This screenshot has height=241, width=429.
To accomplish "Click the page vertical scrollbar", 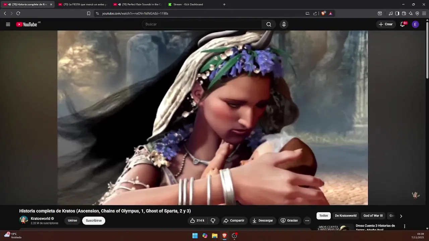I will click(427, 50).
